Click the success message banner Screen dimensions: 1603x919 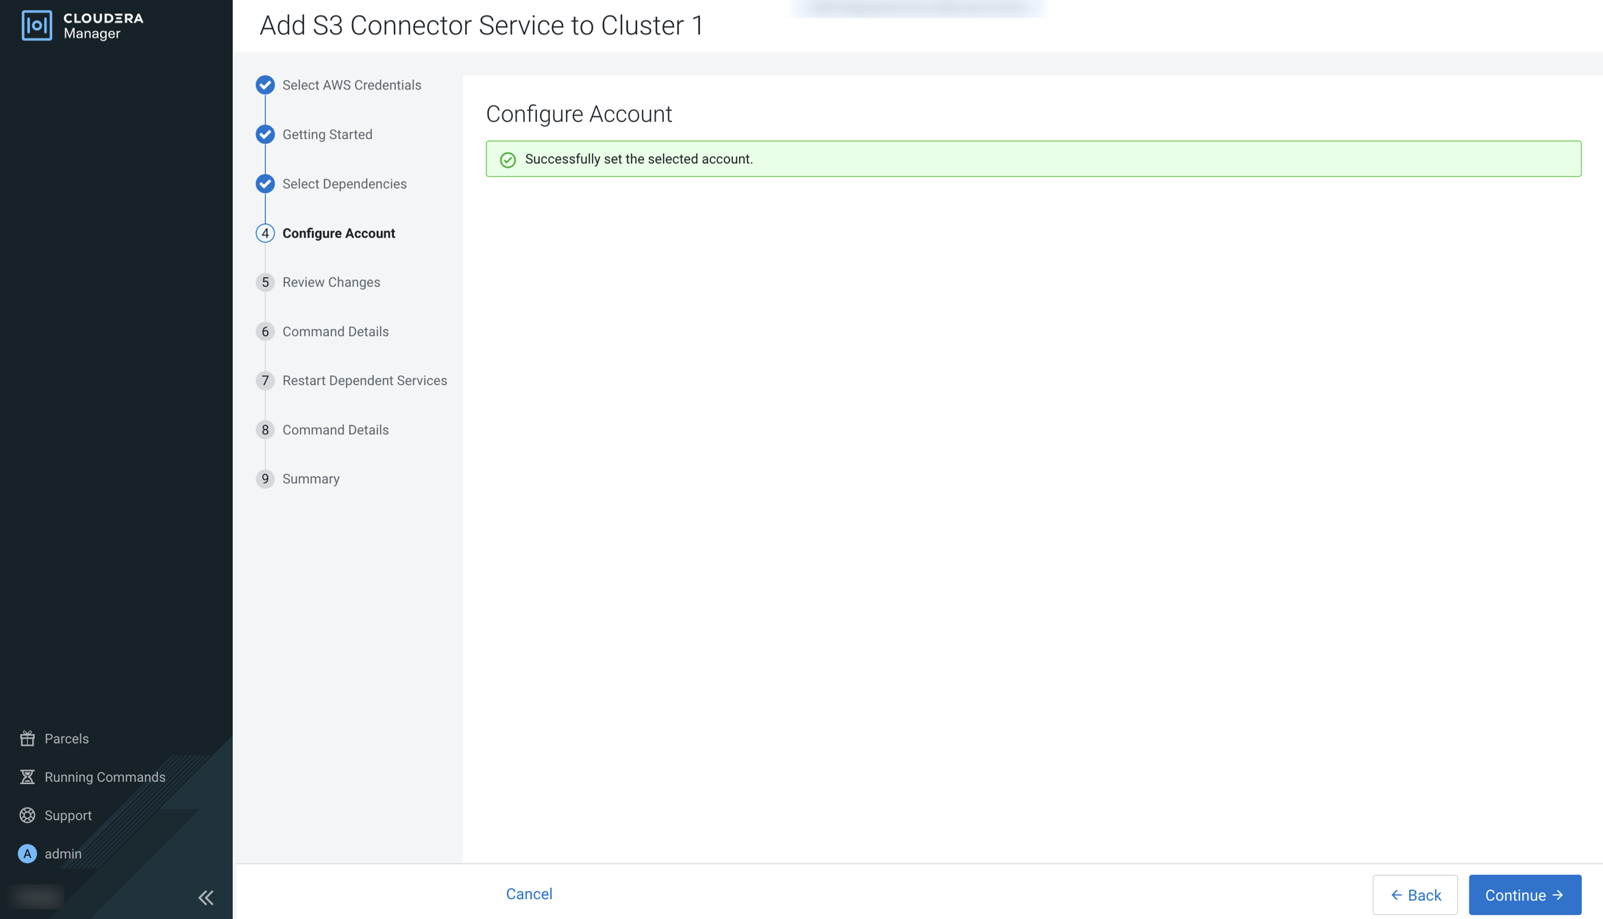pos(1033,159)
